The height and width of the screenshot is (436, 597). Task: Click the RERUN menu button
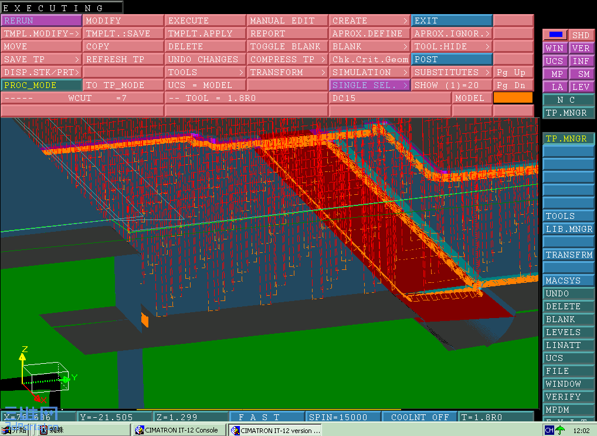(x=41, y=21)
